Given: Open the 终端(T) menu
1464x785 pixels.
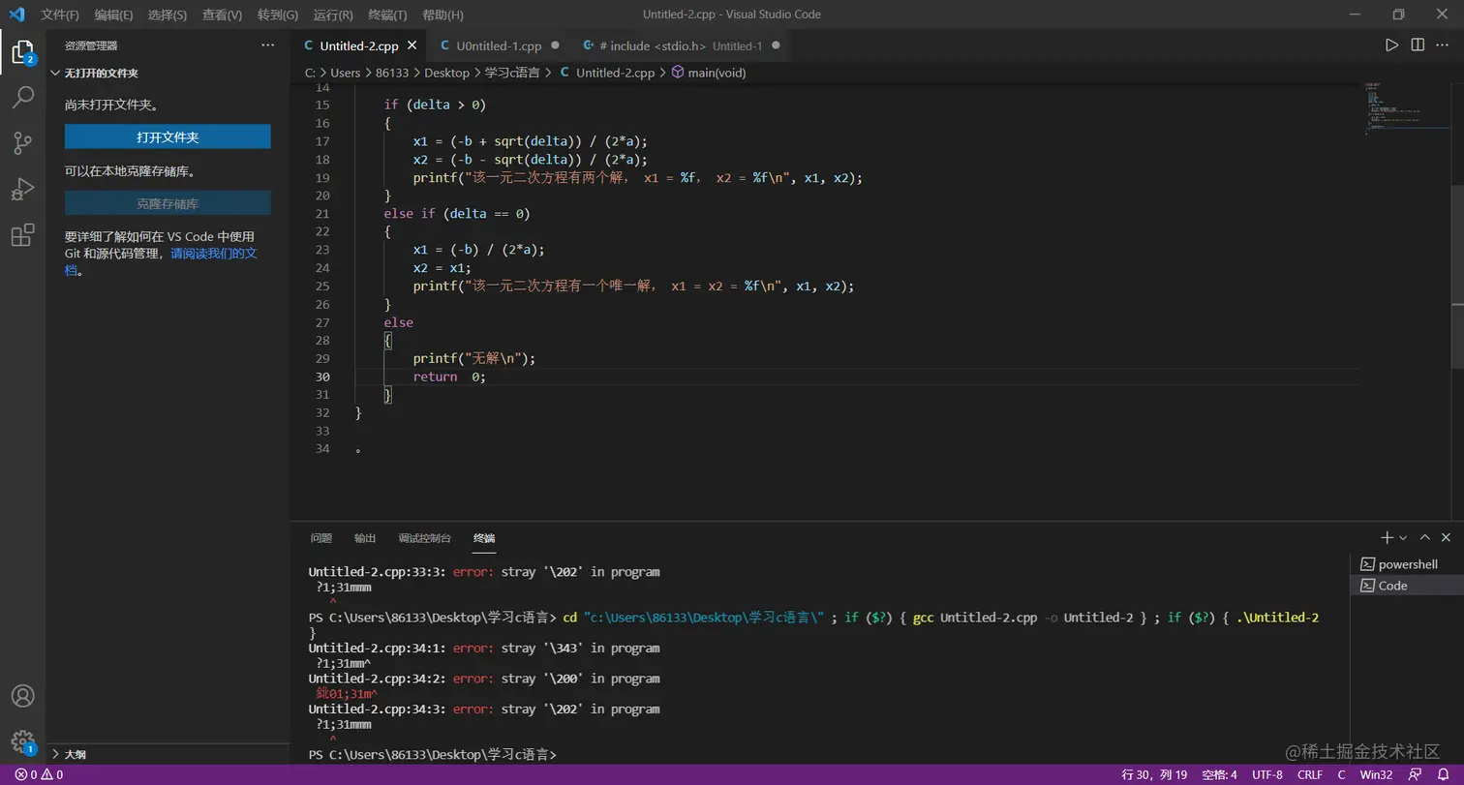Looking at the screenshot, I should pos(387,15).
